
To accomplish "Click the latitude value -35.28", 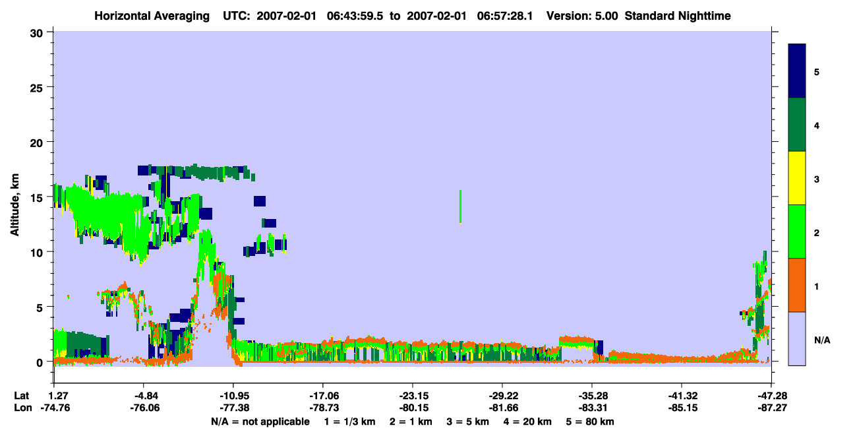I will 592,396.
